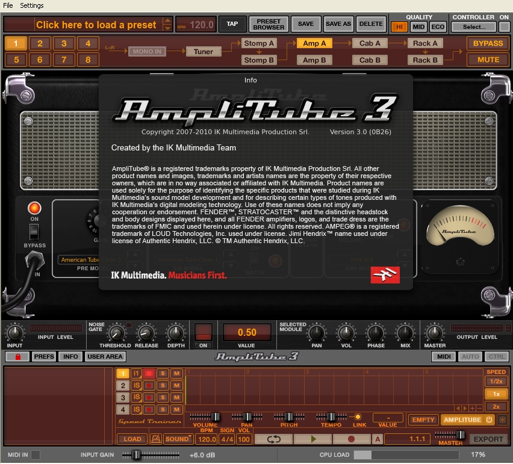Open the controller Select dropdown
Image resolution: width=513 pixels, height=464 pixels.
[x=474, y=26]
